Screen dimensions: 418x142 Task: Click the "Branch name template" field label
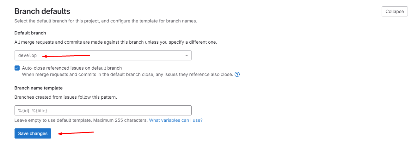click(x=39, y=88)
